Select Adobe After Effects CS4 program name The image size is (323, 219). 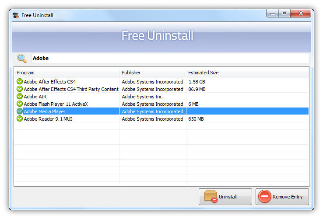coord(50,82)
